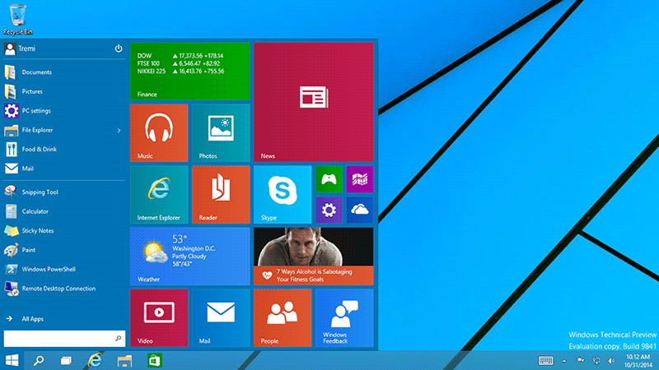The image size is (659, 370).
Task: Open the PC settings gear small tile
Action: [329, 210]
